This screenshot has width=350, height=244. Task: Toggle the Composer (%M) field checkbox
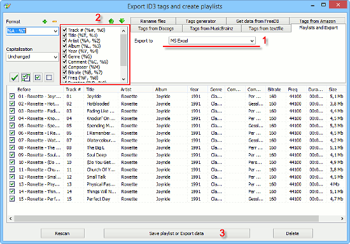(x=65, y=67)
